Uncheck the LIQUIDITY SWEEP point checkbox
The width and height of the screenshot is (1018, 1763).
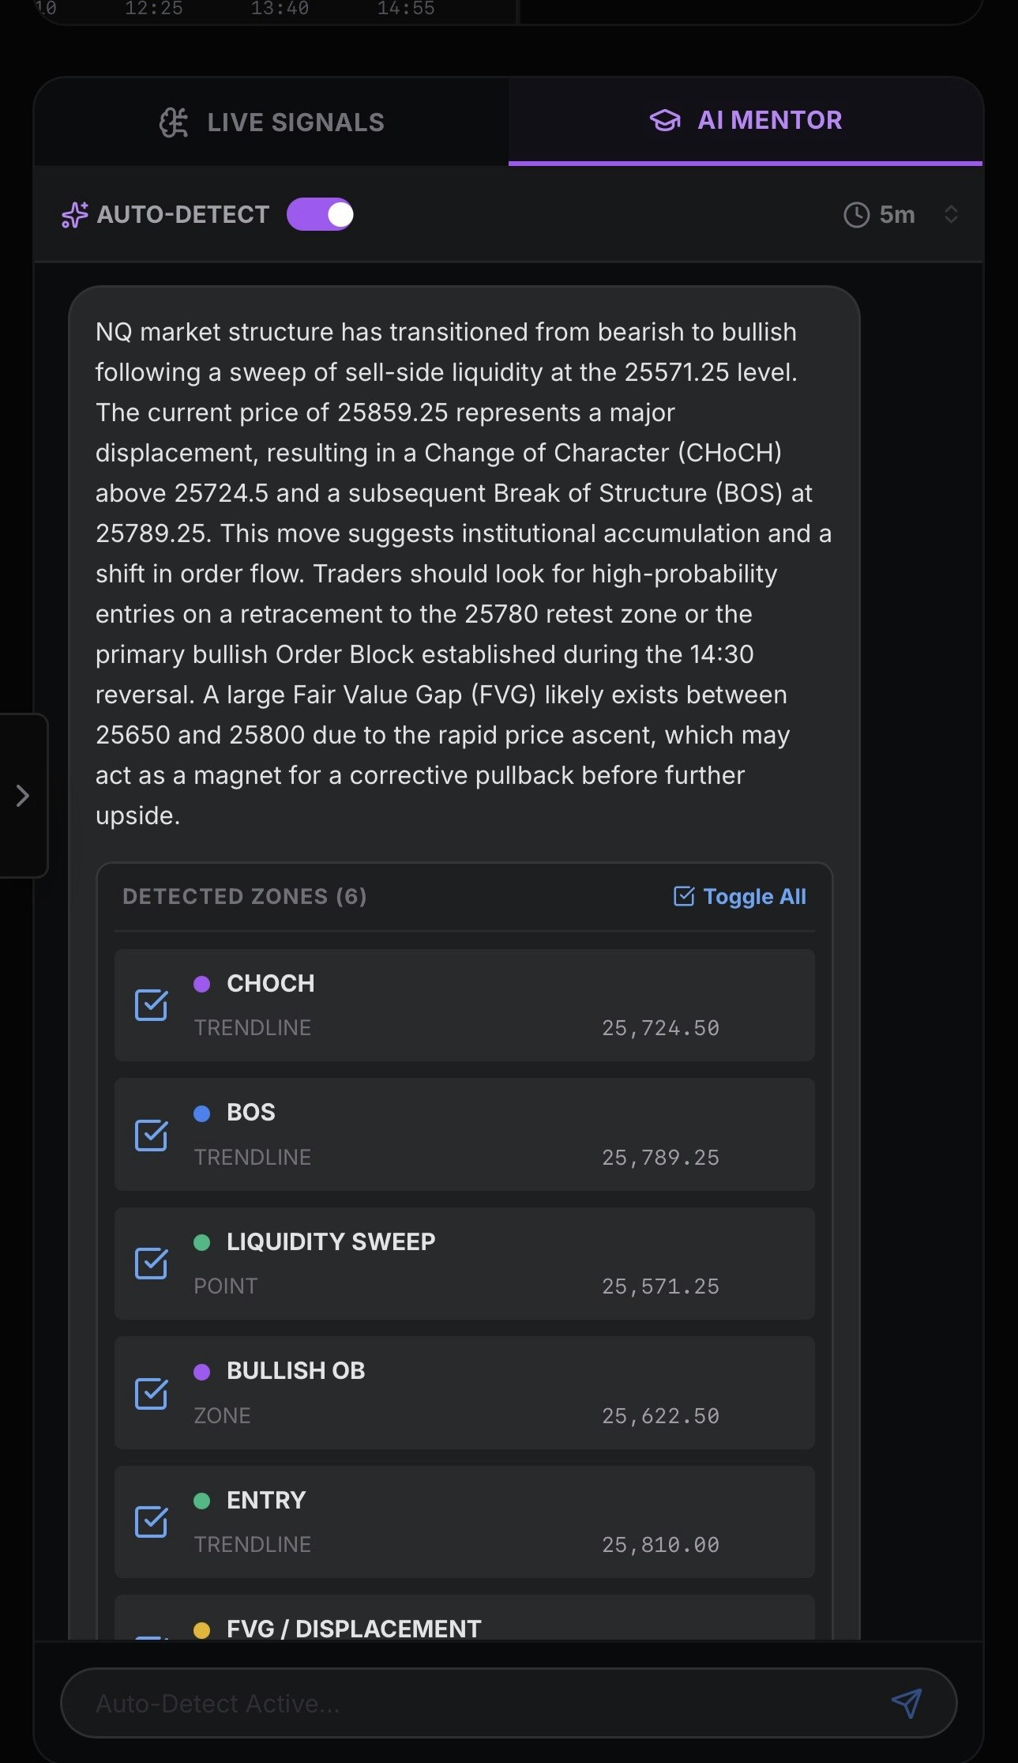[152, 1264]
